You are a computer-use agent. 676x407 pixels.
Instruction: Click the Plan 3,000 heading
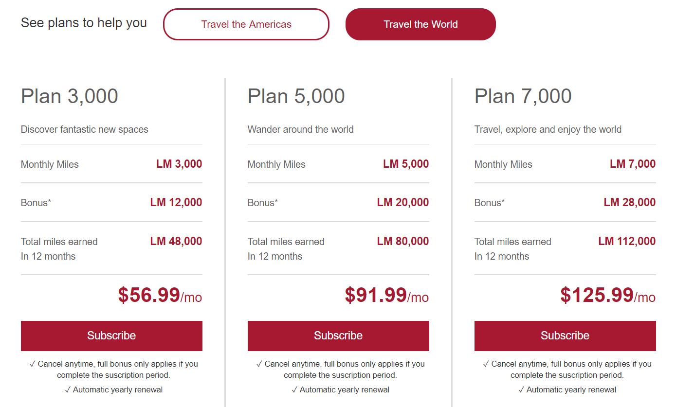coord(70,96)
